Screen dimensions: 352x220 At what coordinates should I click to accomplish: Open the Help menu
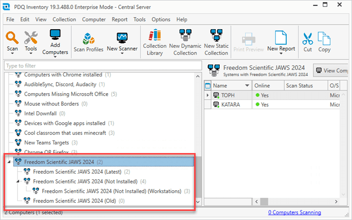(x=182, y=19)
